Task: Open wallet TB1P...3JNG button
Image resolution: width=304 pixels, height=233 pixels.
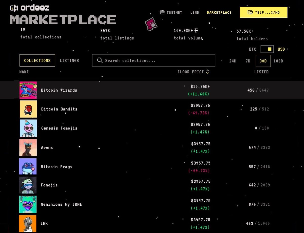Action: [263, 12]
